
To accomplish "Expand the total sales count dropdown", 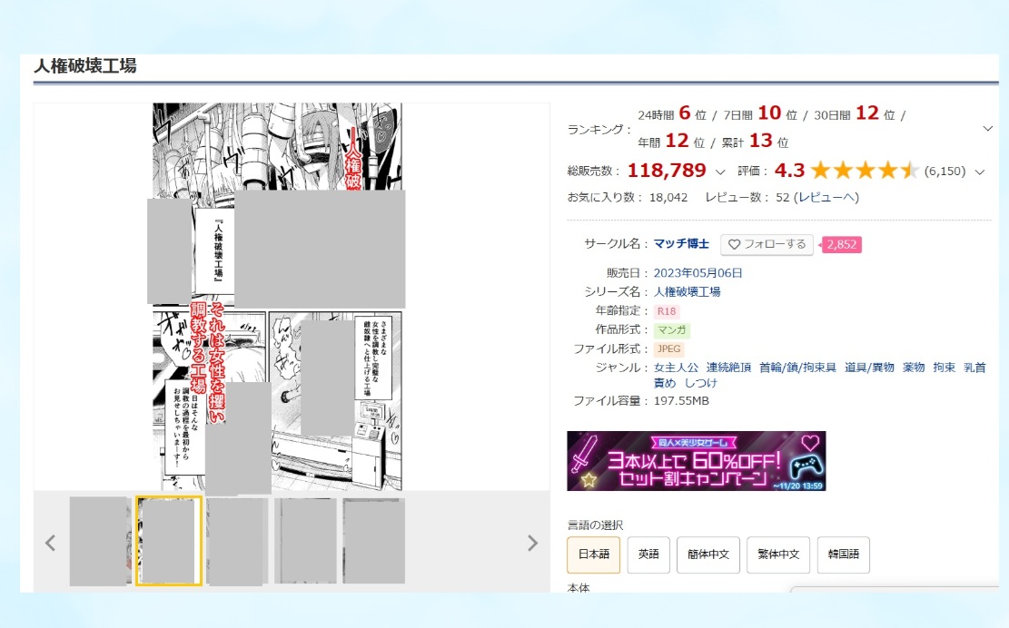I will (720, 172).
